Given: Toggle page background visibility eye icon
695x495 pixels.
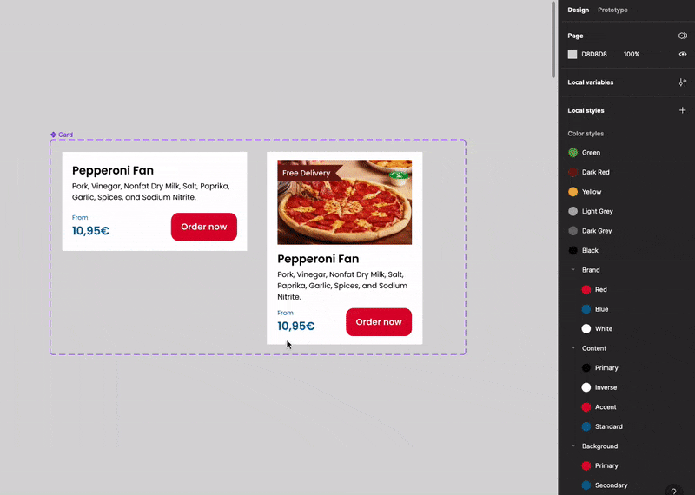Looking at the screenshot, I should 683,54.
